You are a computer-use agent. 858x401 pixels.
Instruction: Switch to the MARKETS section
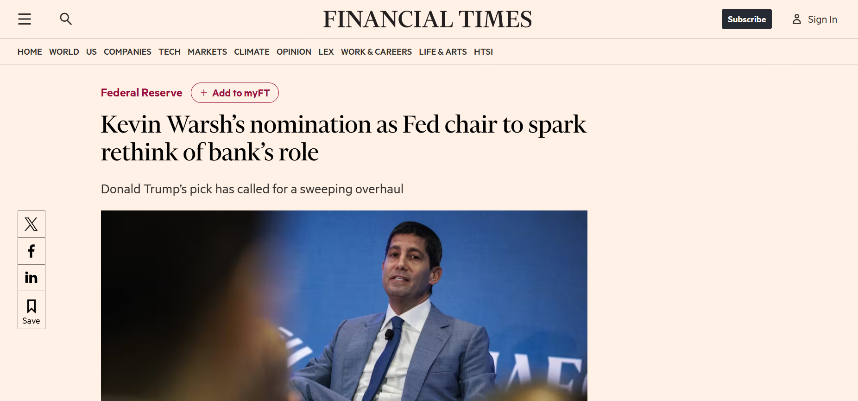pos(207,51)
